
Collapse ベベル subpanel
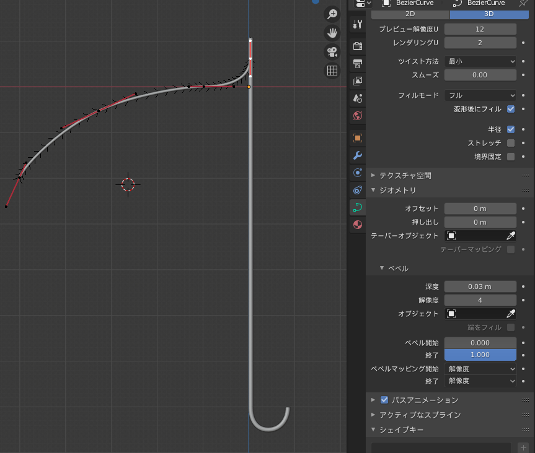coord(382,268)
